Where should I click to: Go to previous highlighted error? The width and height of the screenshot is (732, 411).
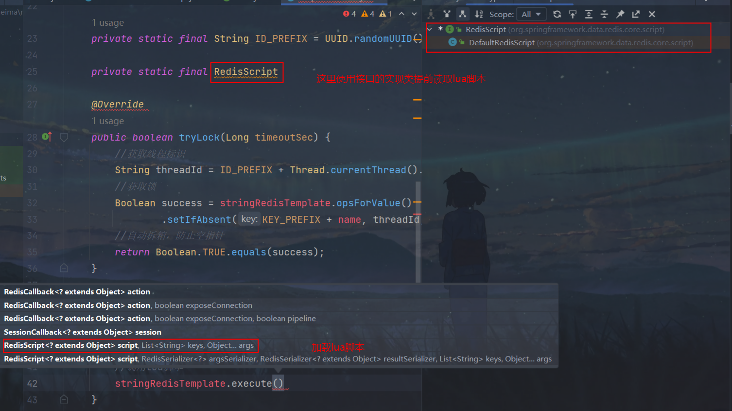point(402,14)
